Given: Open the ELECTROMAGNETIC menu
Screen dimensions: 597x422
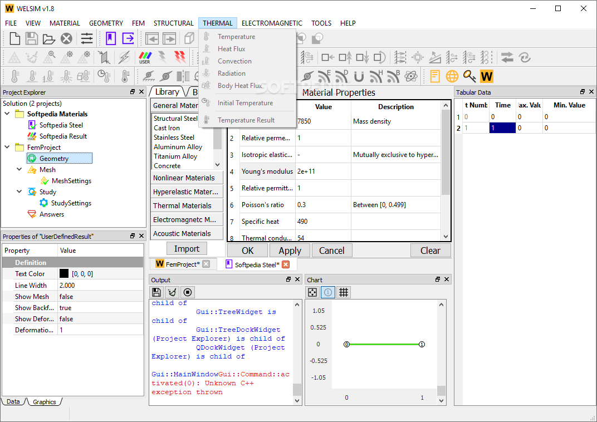Looking at the screenshot, I should (272, 23).
